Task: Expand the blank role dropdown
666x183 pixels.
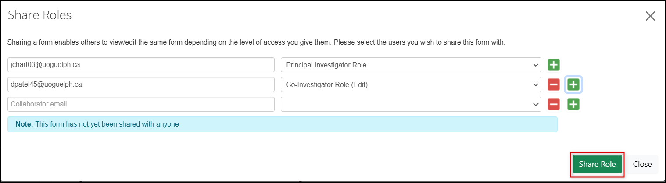Action: tap(411, 104)
